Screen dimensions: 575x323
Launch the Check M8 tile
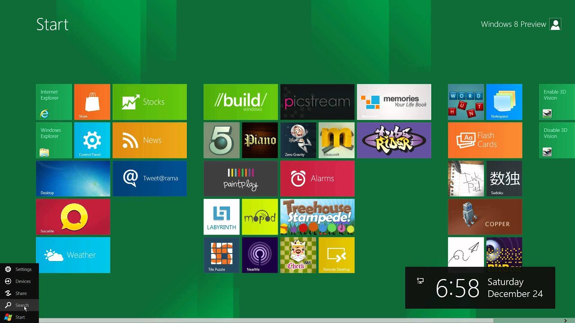[x=298, y=255]
